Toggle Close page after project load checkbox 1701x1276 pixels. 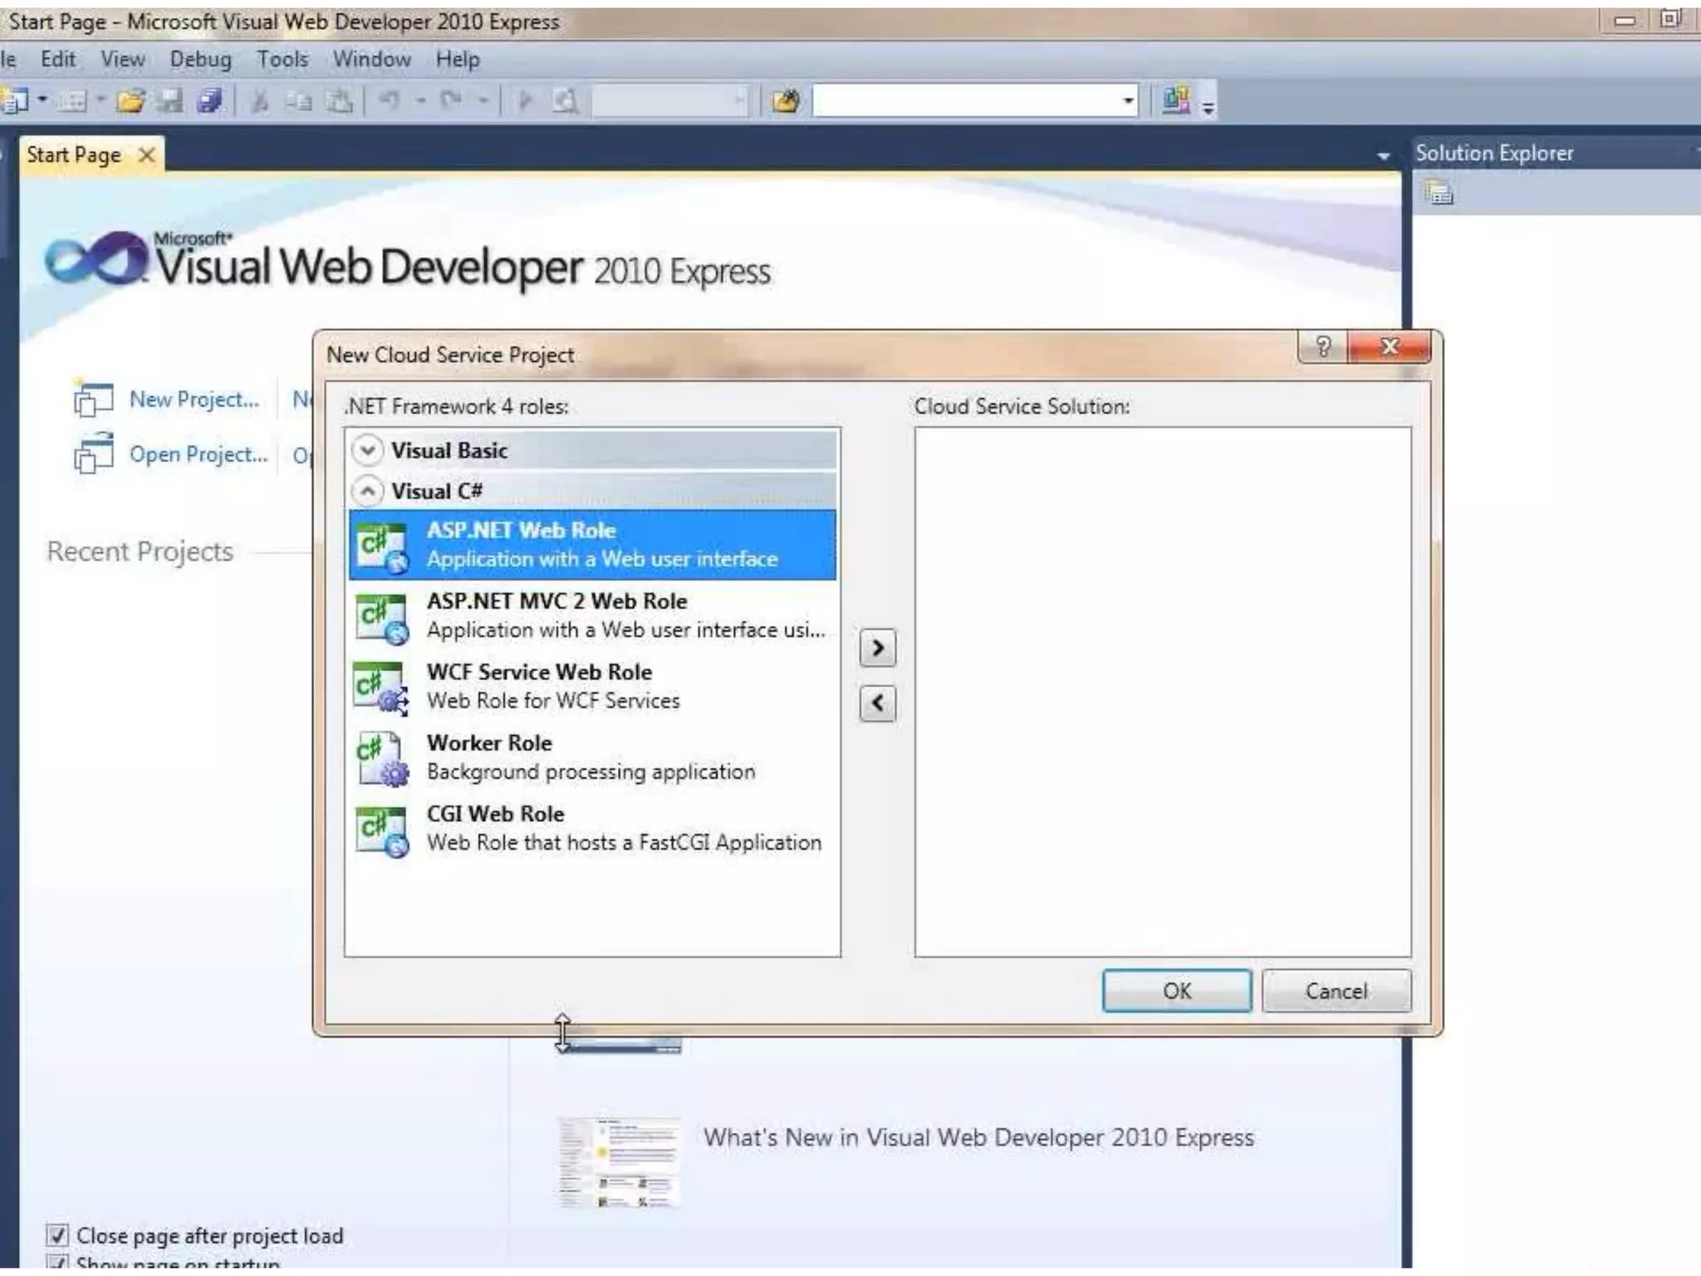tap(57, 1235)
